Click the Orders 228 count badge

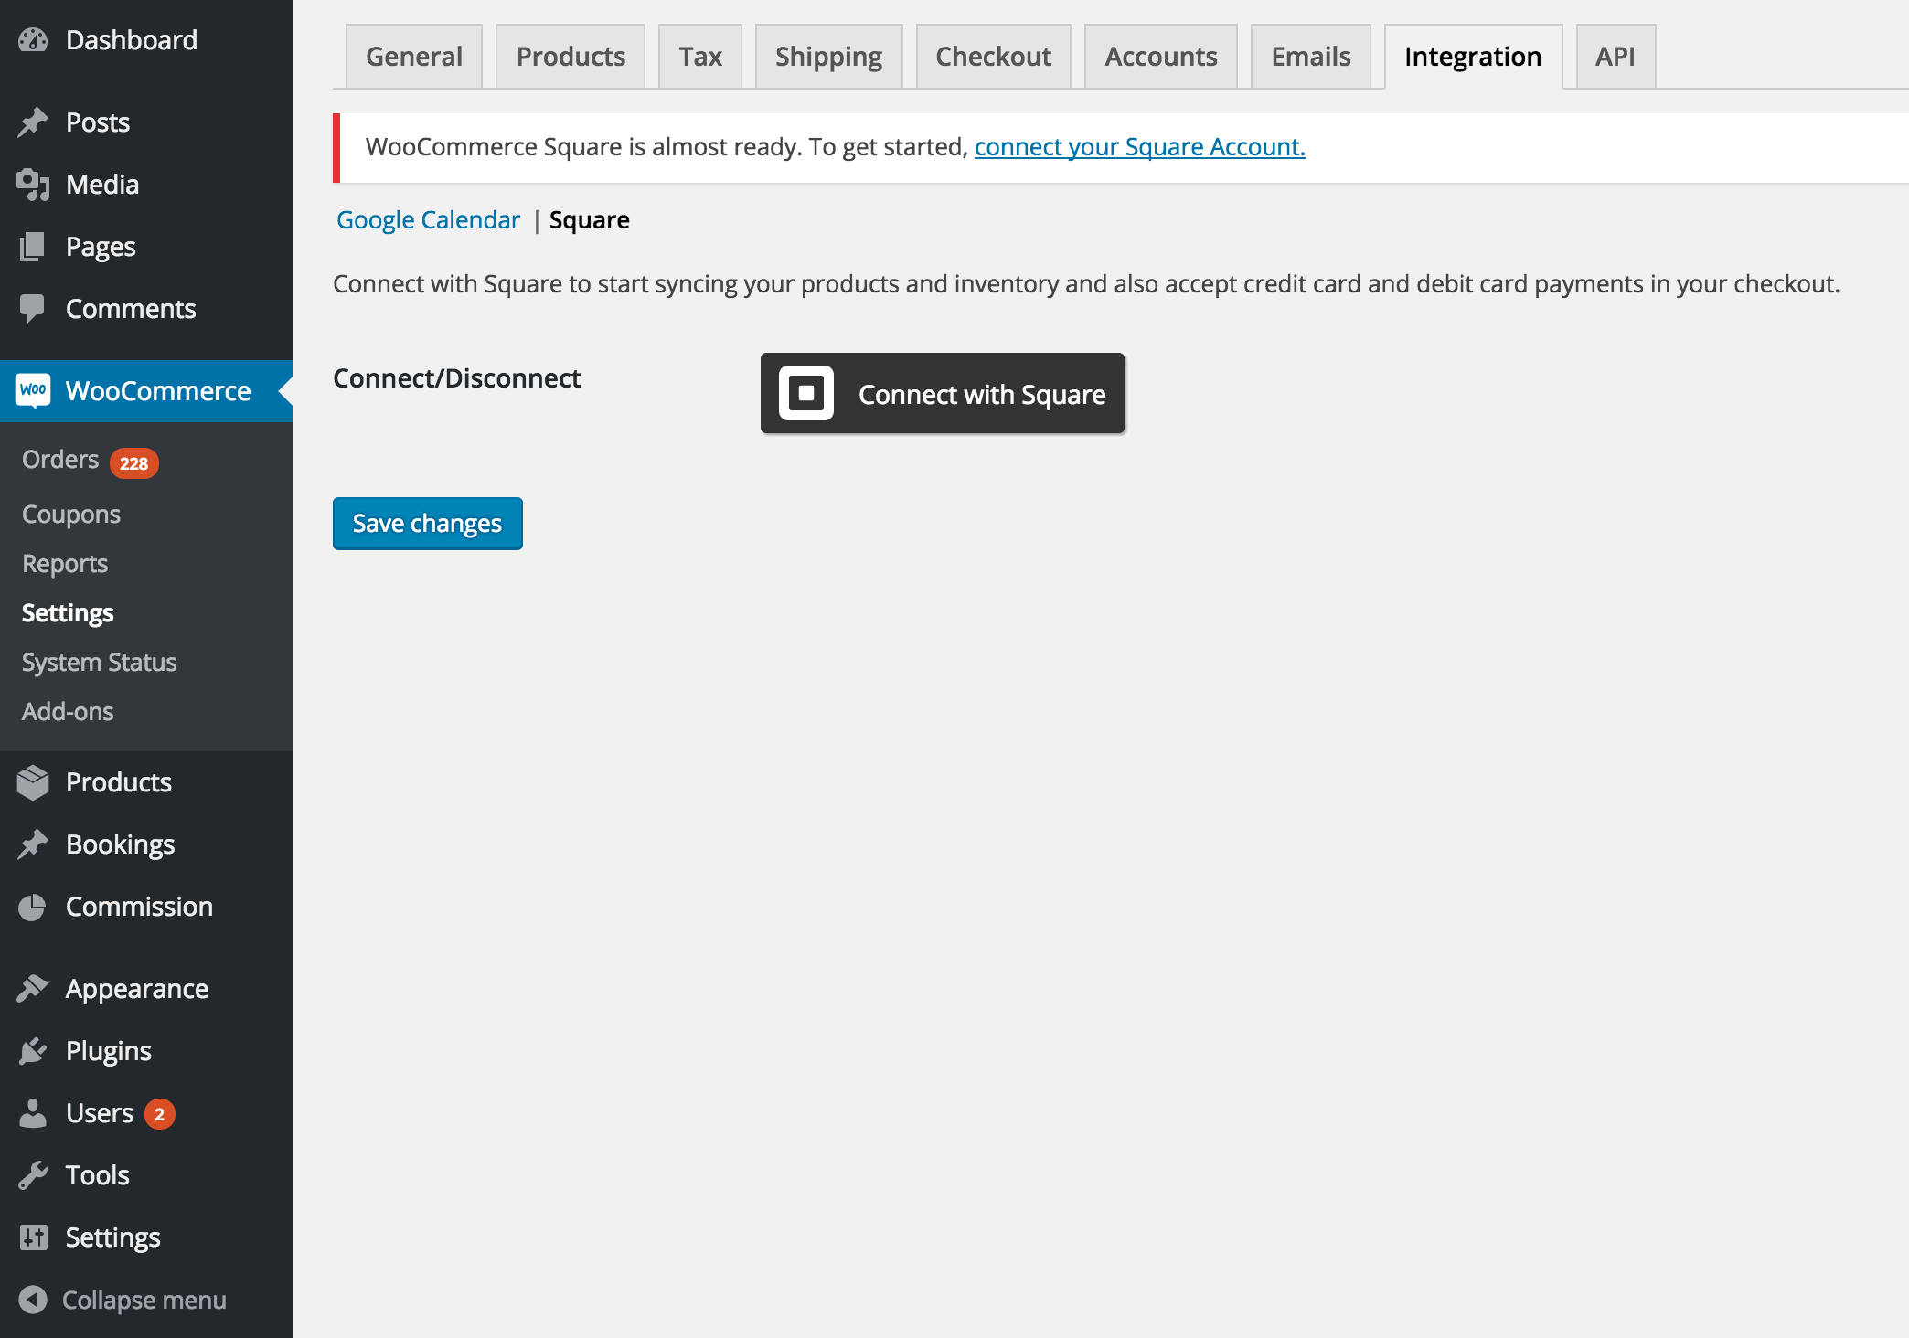[133, 462]
